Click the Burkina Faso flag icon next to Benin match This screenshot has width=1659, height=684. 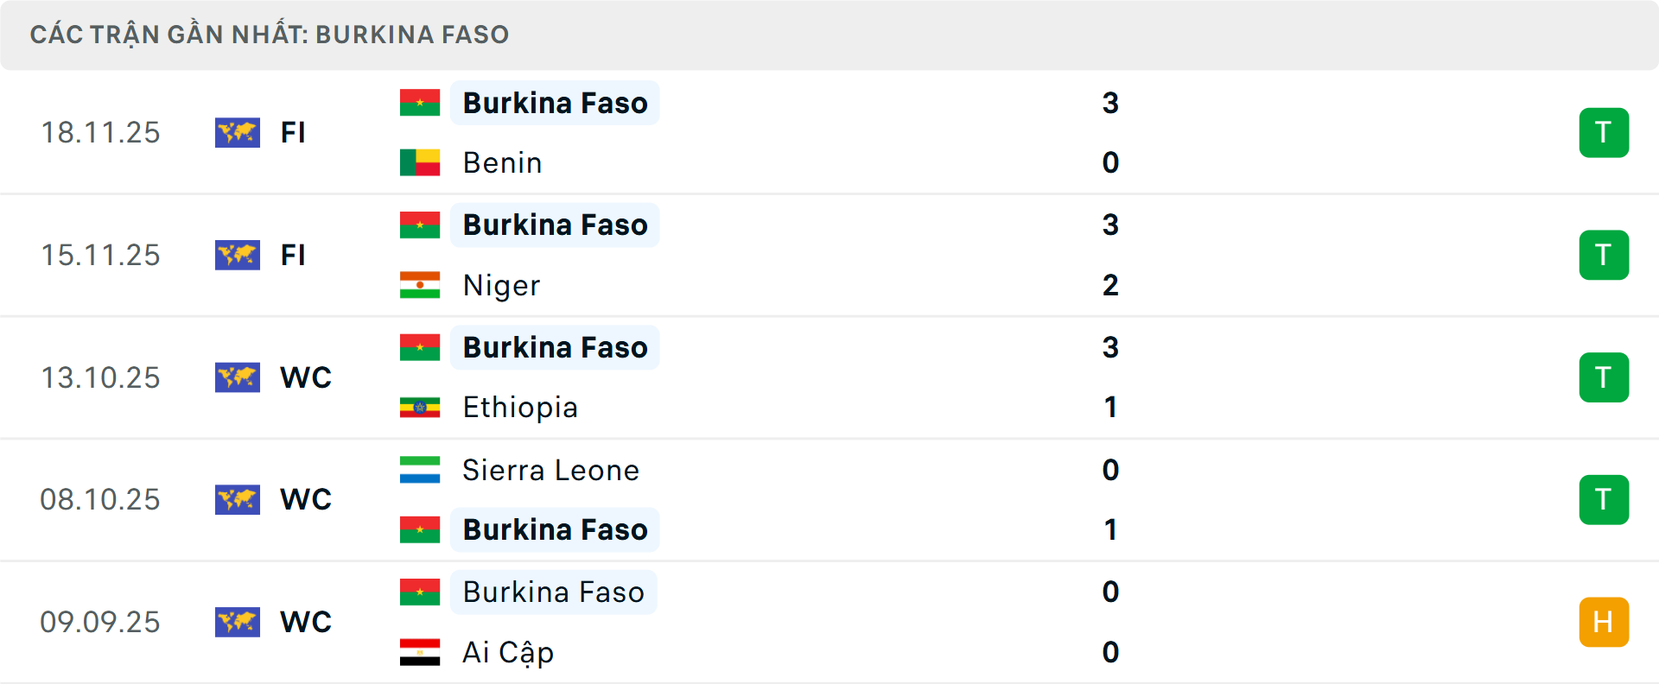pyautogui.click(x=420, y=103)
